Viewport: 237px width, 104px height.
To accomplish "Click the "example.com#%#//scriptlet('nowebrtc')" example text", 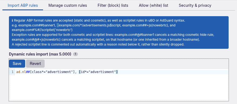I will point(42,30).
